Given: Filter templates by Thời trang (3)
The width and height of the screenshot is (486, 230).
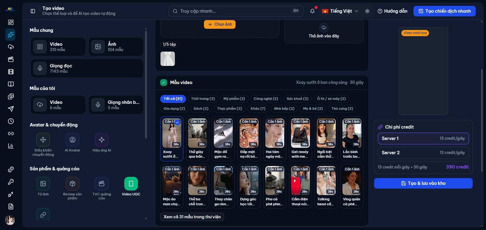Looking at the screenshot, I should click(203, 99).
